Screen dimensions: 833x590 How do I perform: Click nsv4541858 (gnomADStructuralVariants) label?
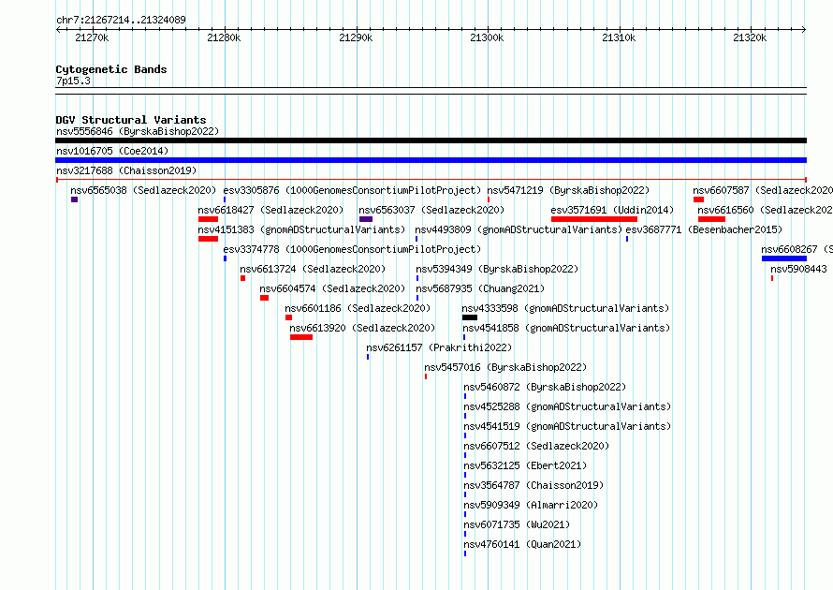(567, 328)
